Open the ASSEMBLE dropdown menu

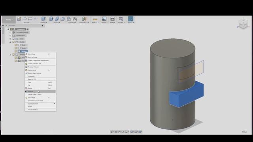[72, 22]
